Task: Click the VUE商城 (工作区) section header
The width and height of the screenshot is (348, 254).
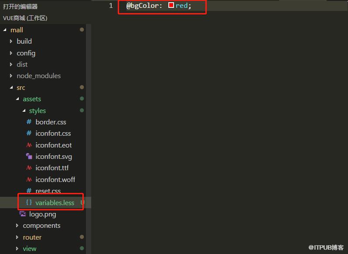Action: pos(25,18)
